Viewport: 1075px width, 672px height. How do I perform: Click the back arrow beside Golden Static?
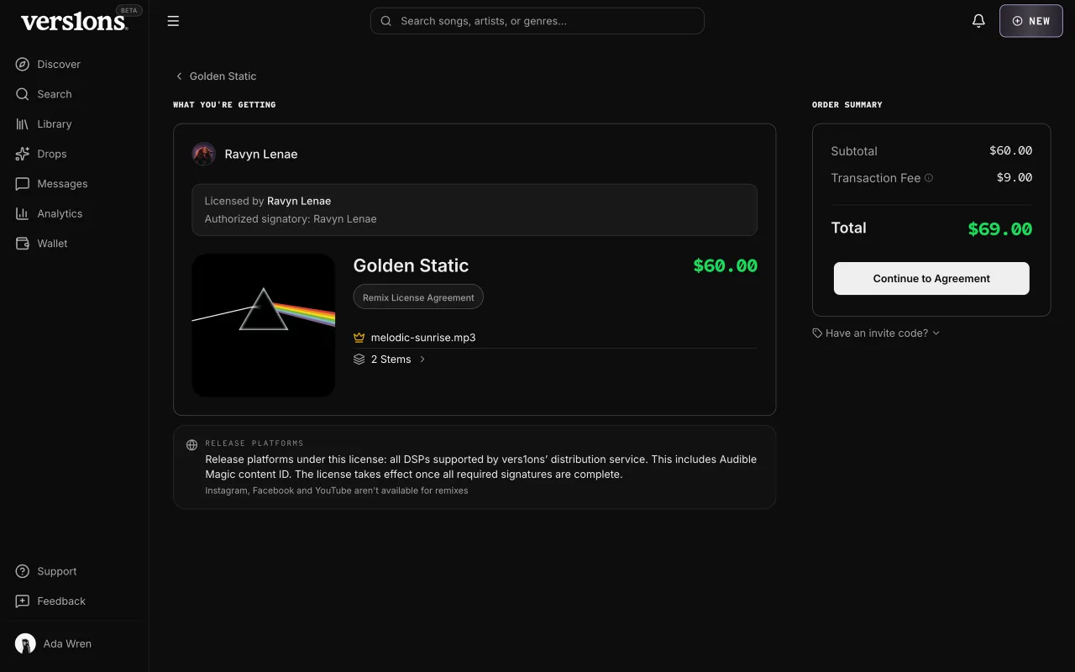coord(179,76)
